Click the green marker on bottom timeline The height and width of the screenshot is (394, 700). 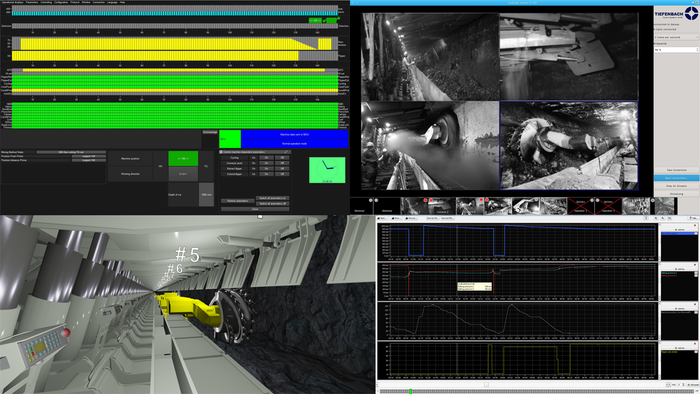[410, 392]
